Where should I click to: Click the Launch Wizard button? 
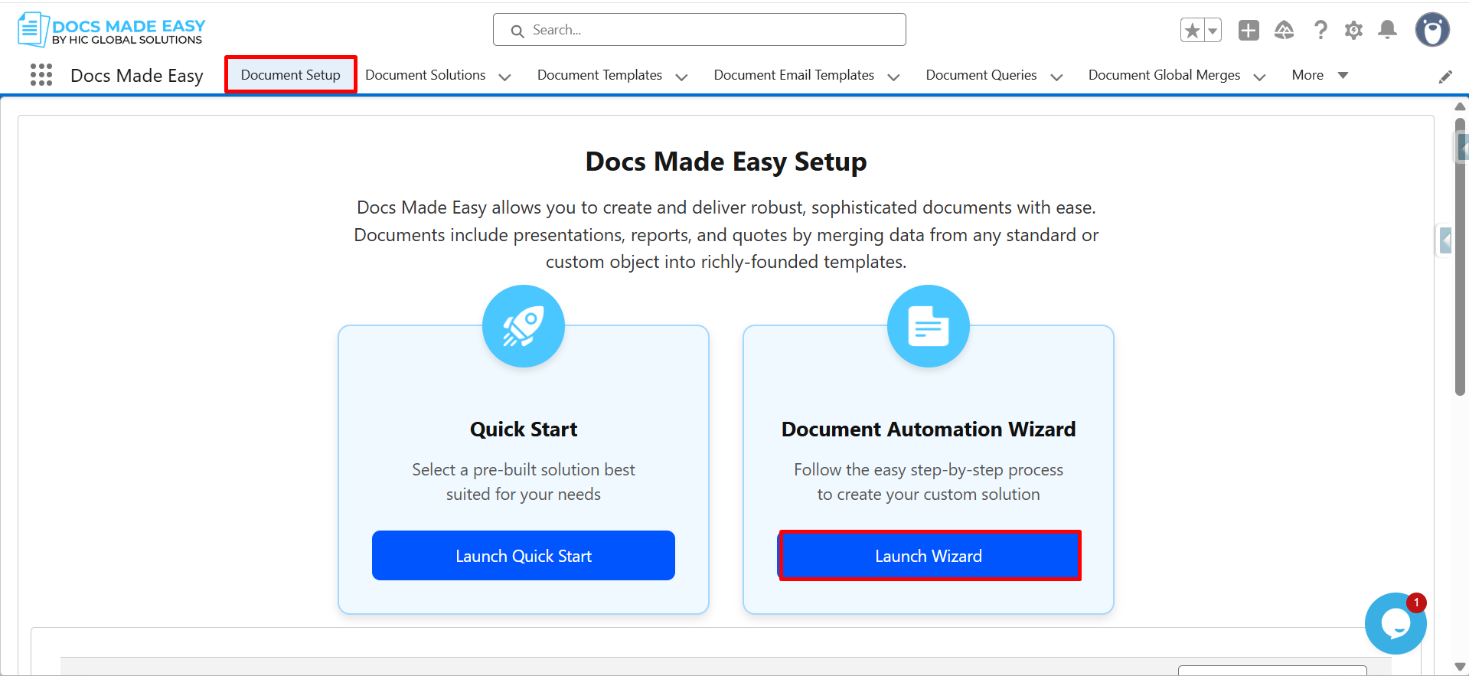click(x=929, y=556)
